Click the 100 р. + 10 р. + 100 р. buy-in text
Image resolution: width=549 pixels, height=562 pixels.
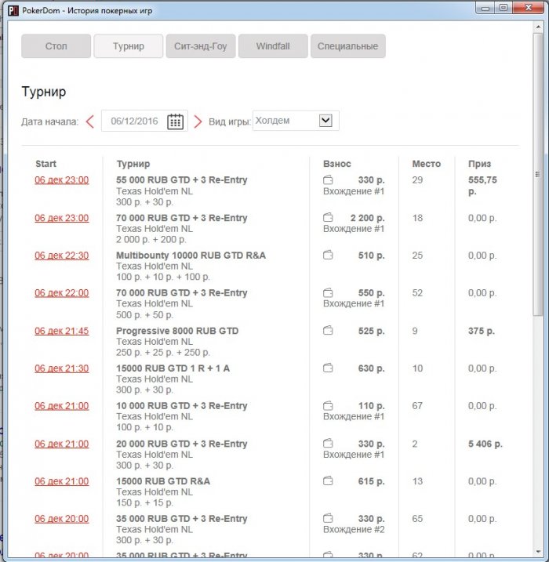tap(163, 277)
